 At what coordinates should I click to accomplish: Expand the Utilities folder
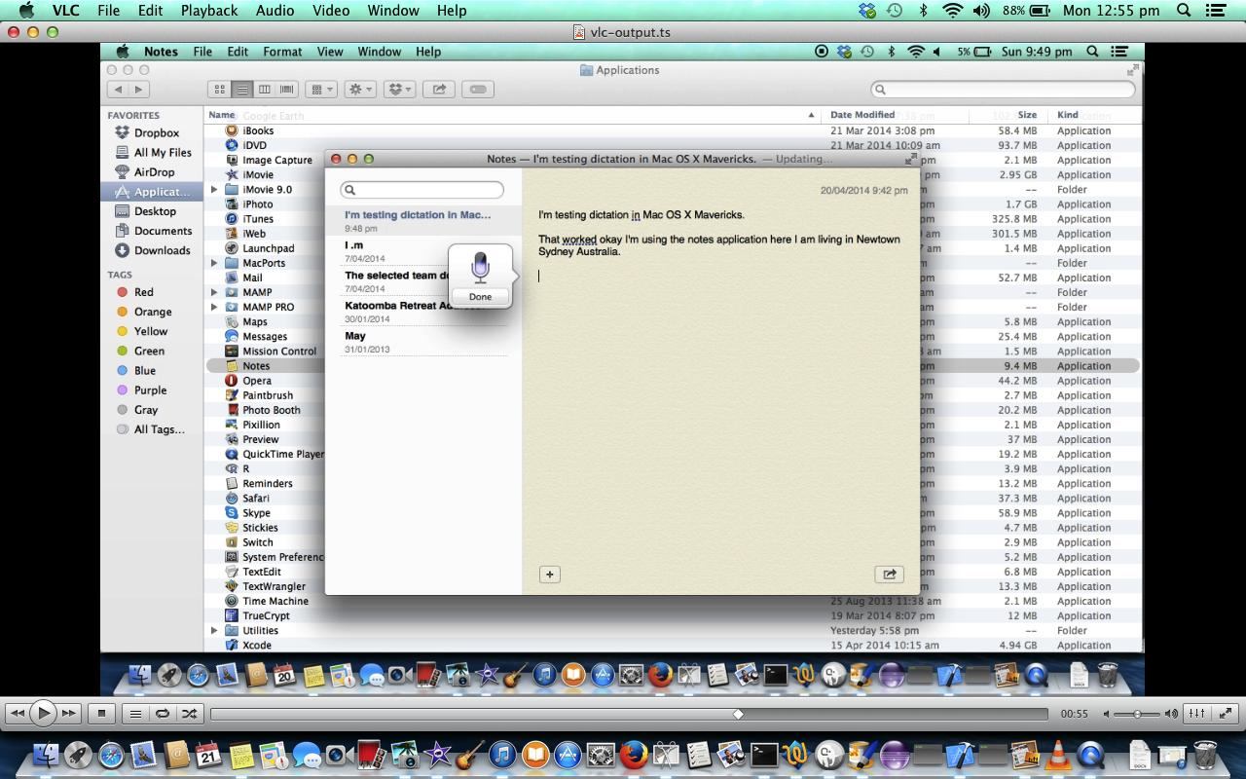[x=214, y=630]
